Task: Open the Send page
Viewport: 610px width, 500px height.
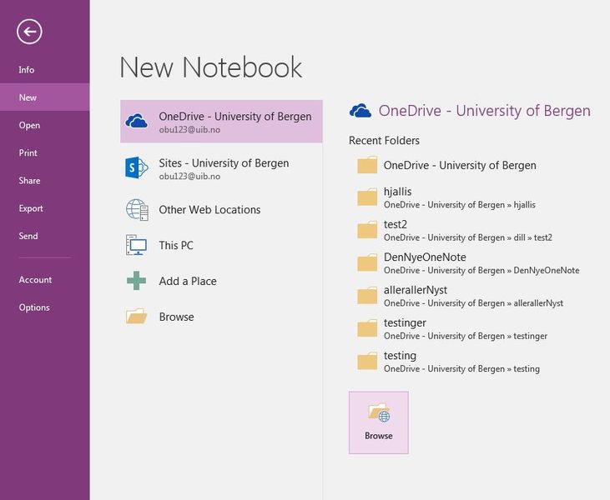Action: click(45, 236)
